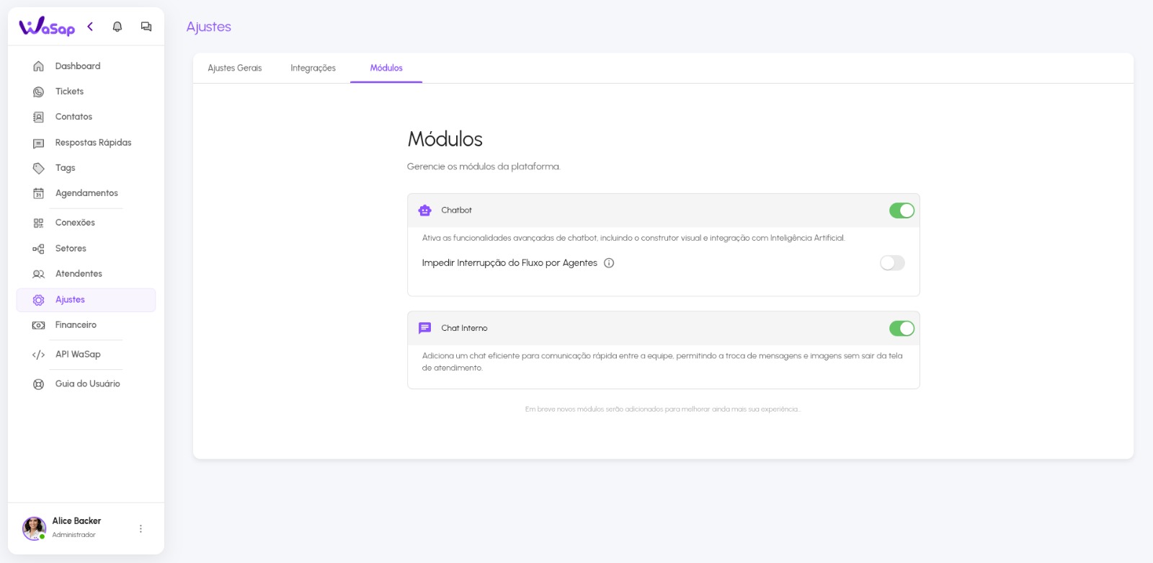The height and width of the screenshot is (563, 1153).
Task: Enable Impedir Interrupção do Fluxo toggle
Action: 892,263
